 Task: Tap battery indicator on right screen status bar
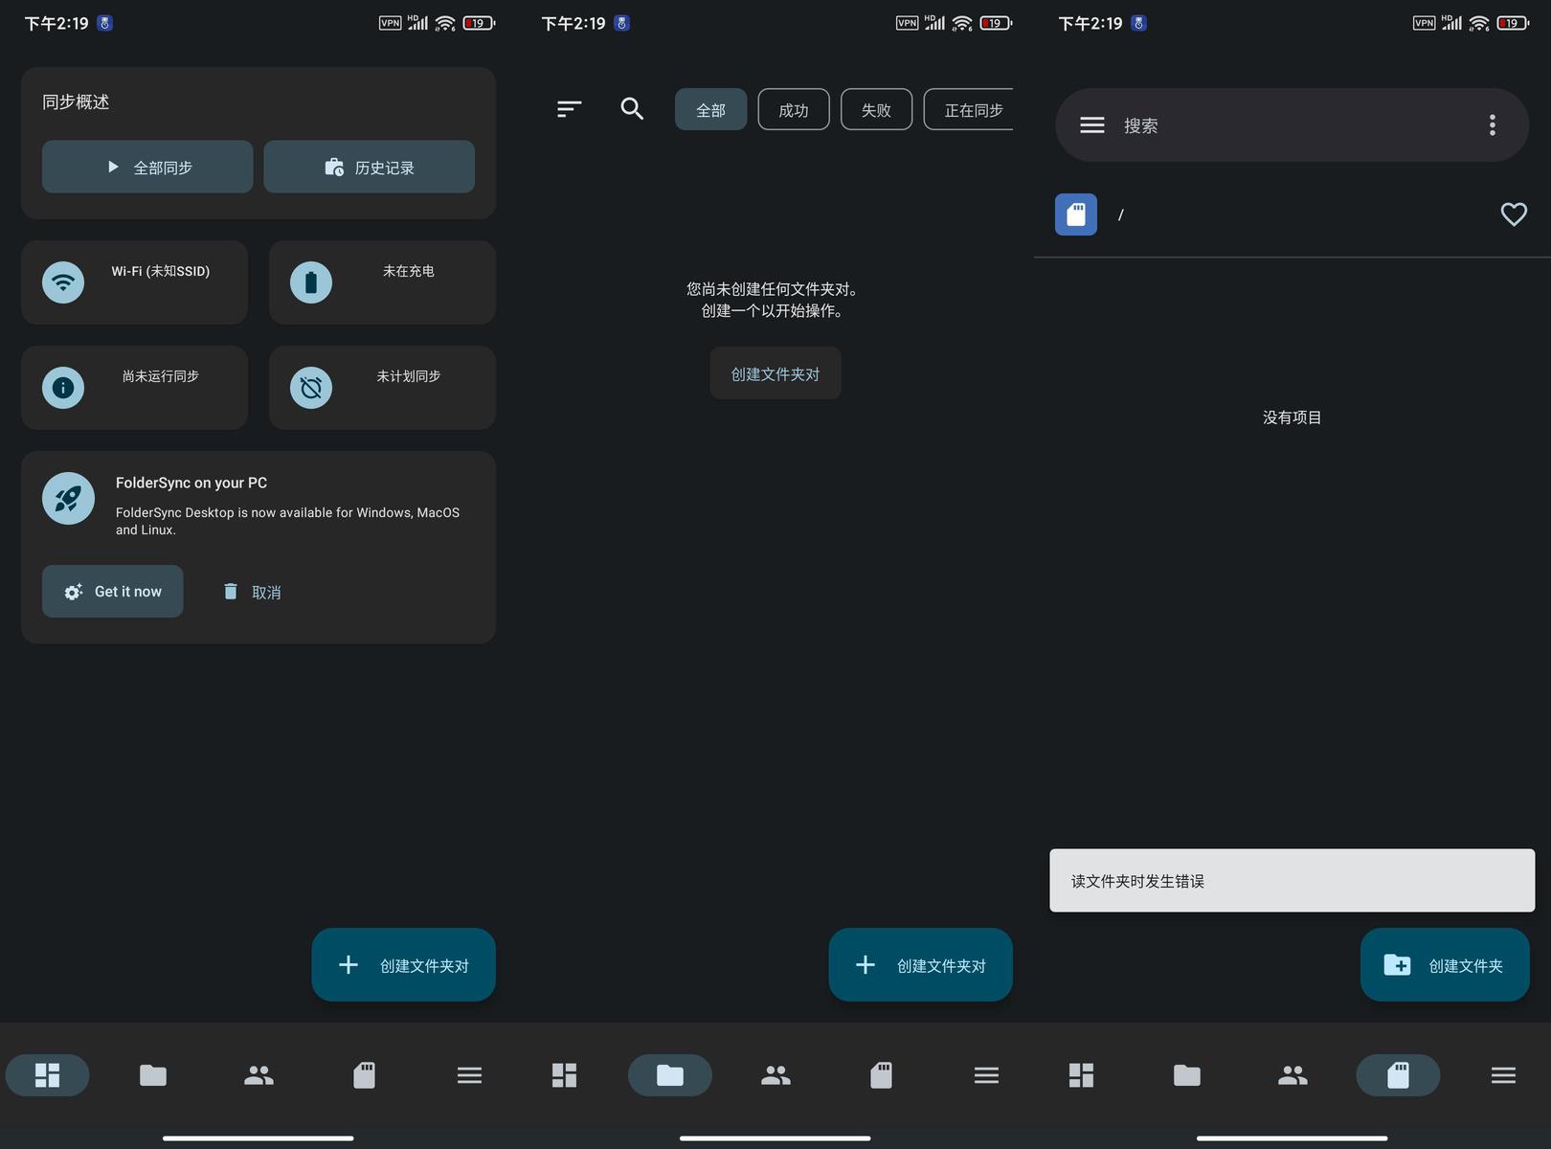coord(1513,23)
